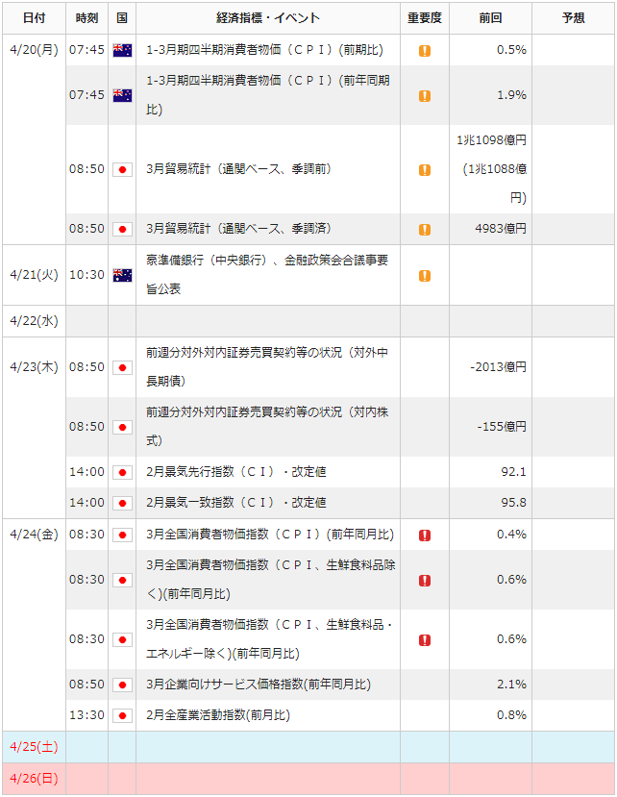Click Japan flag in 対外中長期債 row

click(x=122, y=367)
